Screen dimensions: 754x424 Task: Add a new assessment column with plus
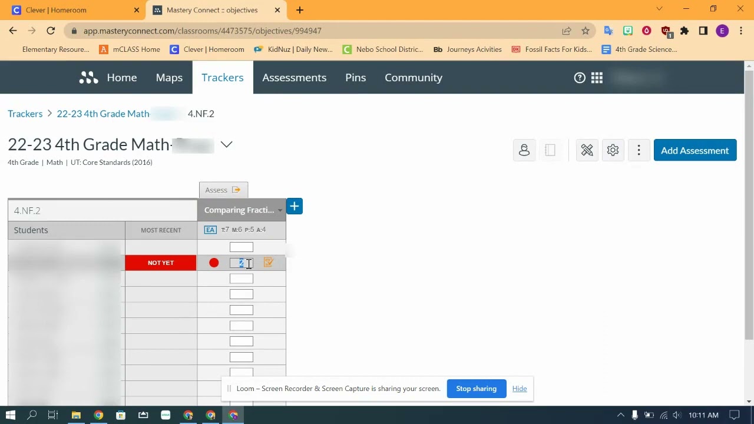point(295,207)
